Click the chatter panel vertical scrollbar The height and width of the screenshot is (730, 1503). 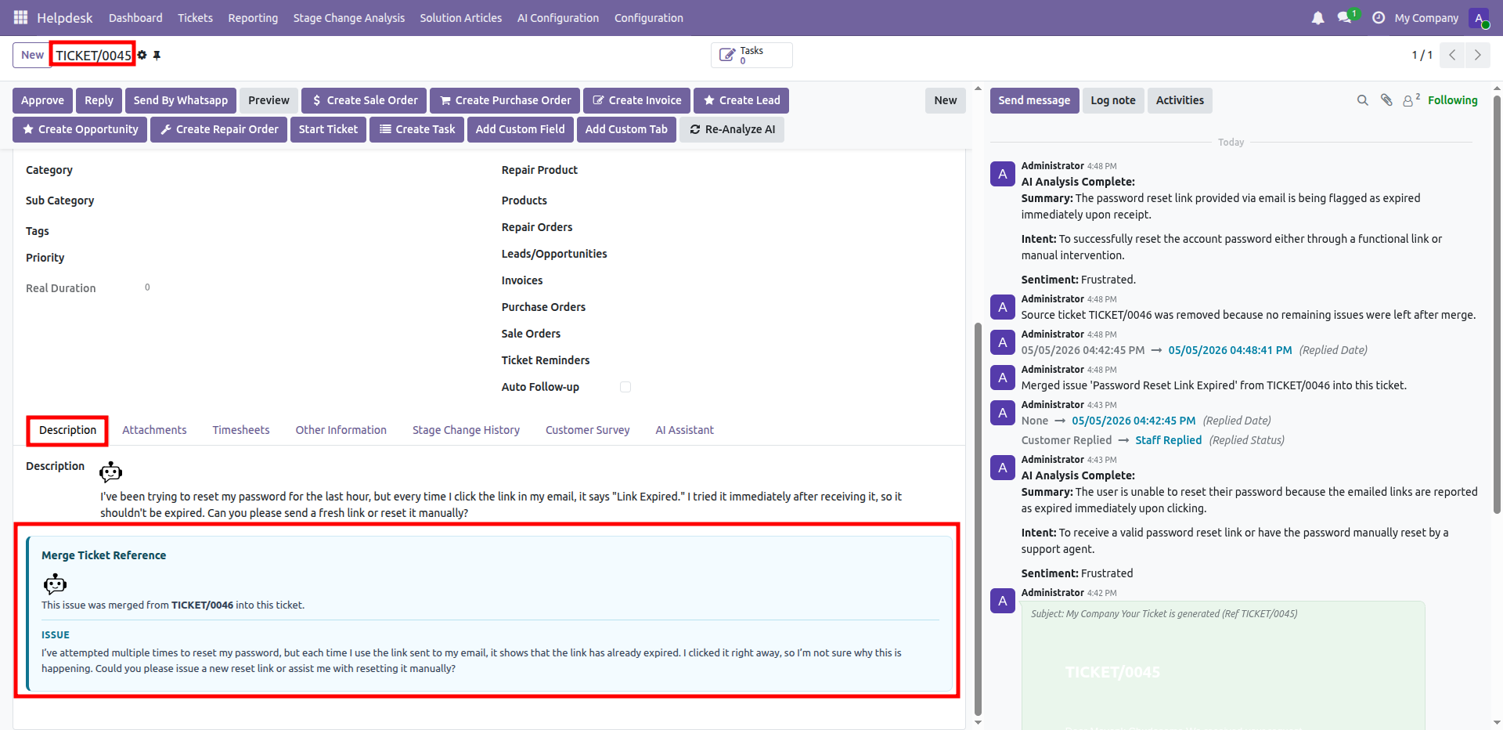pyautogui.click(x=1498, y=304)
